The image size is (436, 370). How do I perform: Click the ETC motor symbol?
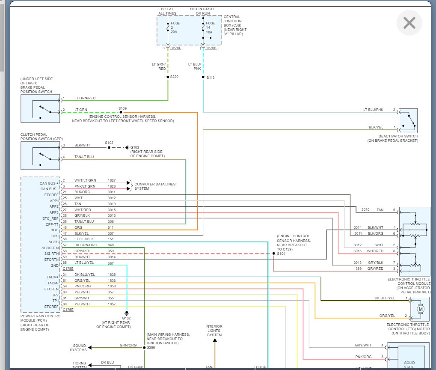click(x=420, y=309)
